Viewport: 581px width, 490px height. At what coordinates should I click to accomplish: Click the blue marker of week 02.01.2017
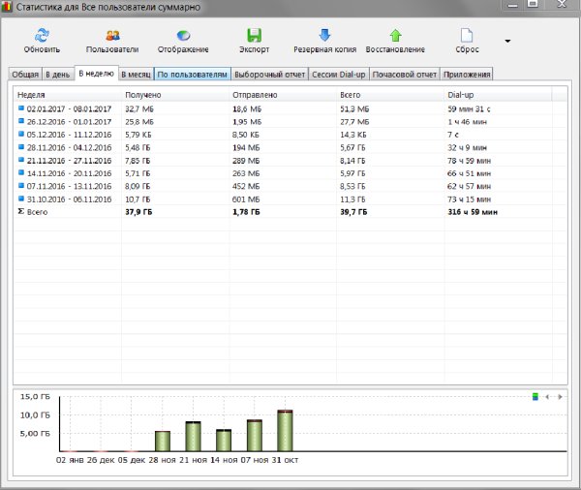(21, 108)
